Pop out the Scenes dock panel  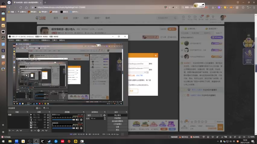27,112
